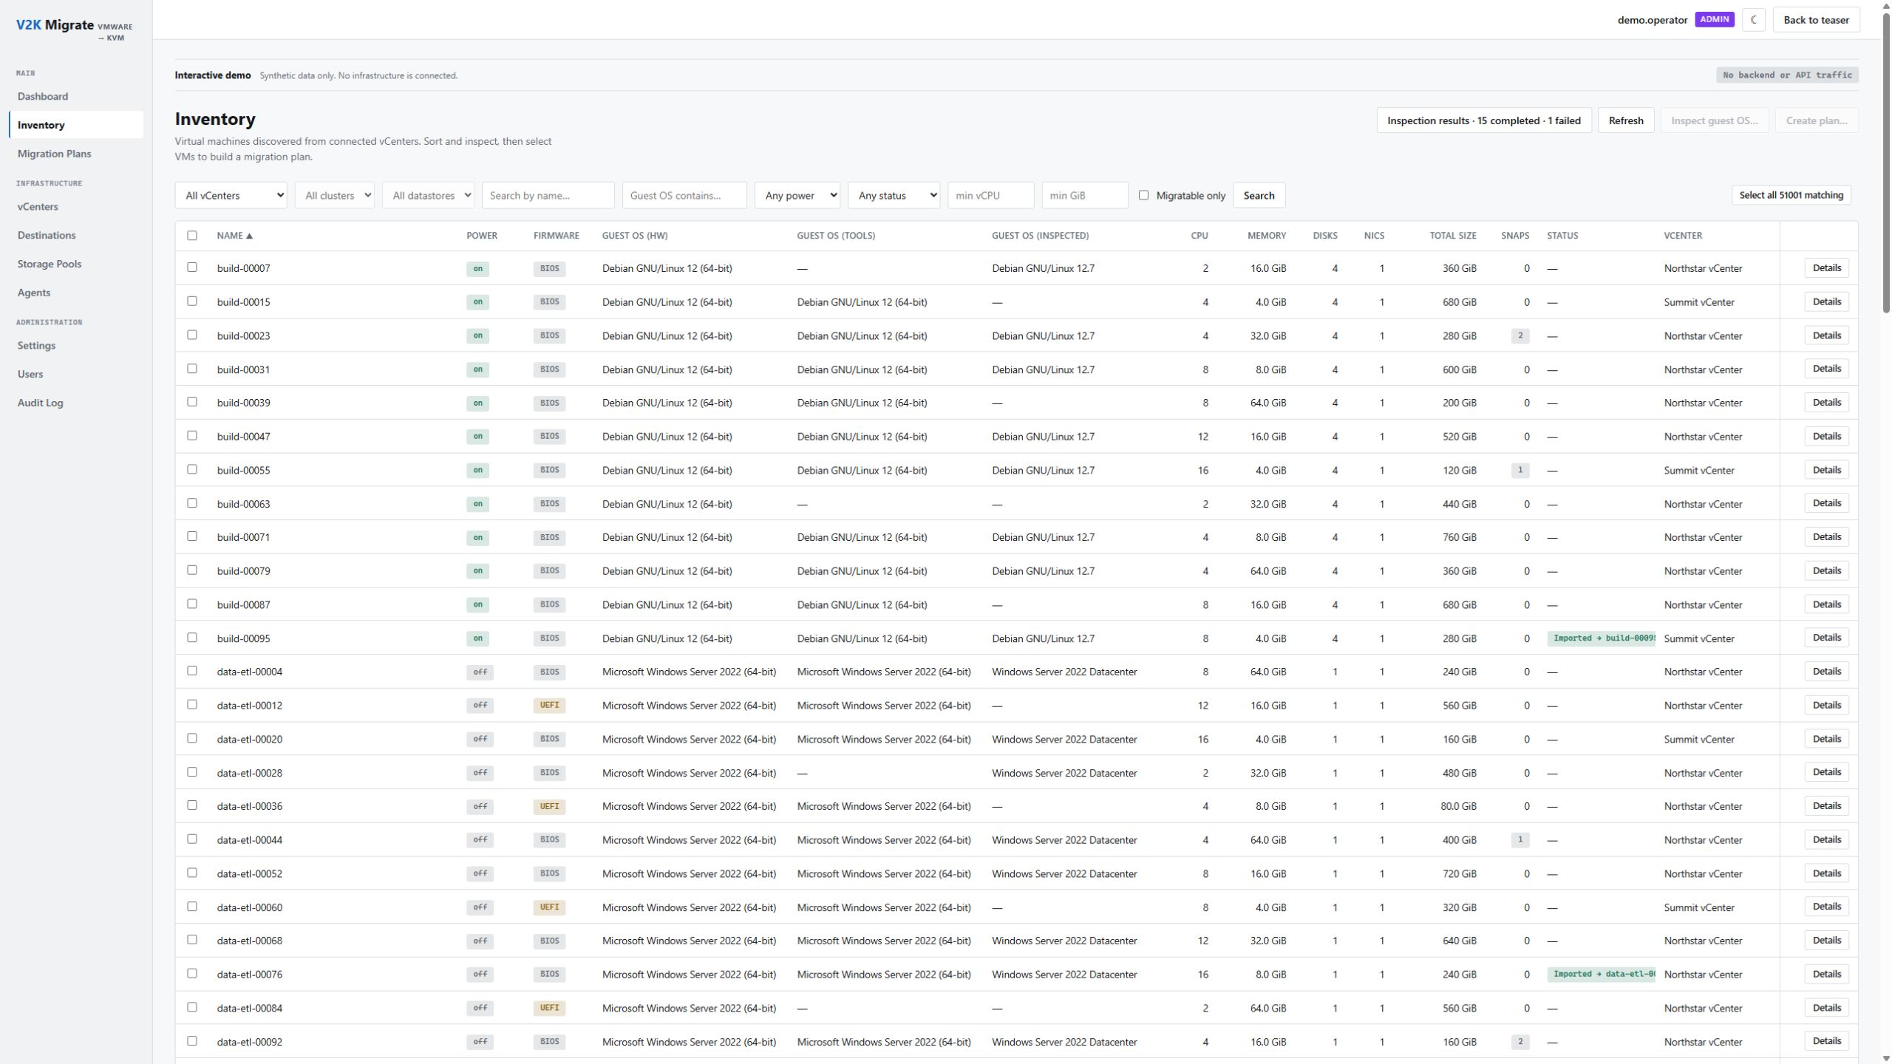Click the Search by name field
Image resolution: width=1892 pixels, height=1064 pixels.
pyautogui.click(x=548, y=196)
